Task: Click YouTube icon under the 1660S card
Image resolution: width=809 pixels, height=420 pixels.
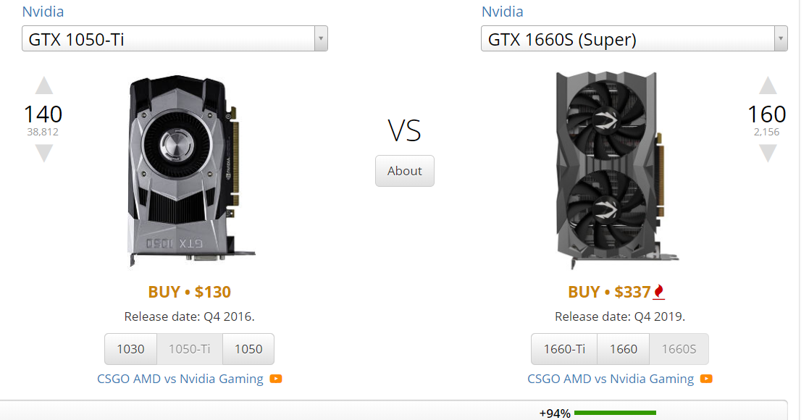Action: pyautogui.click(x=706, y=379)
